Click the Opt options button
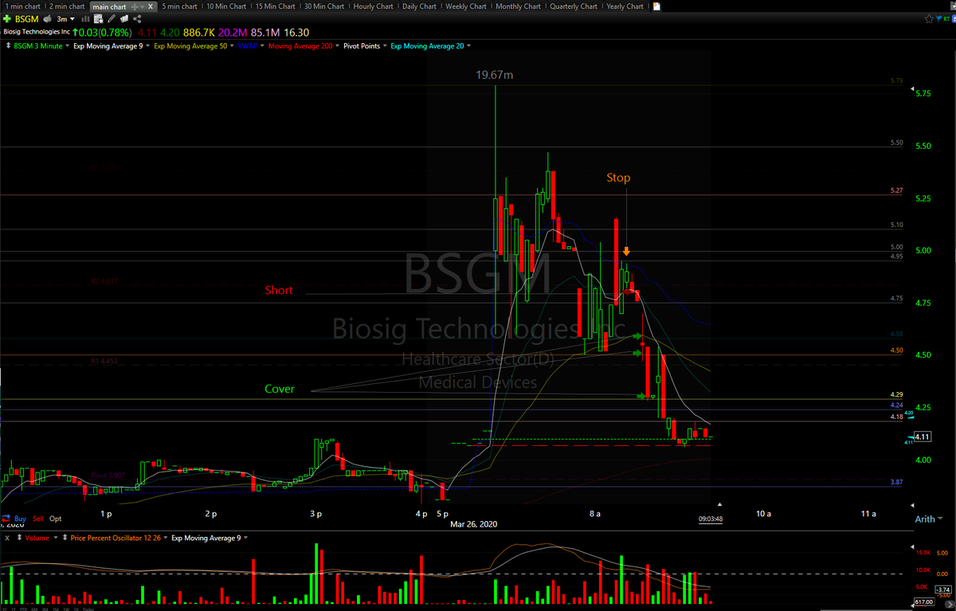Viewport: 956px width, 611px height. (x=55, y=519)
